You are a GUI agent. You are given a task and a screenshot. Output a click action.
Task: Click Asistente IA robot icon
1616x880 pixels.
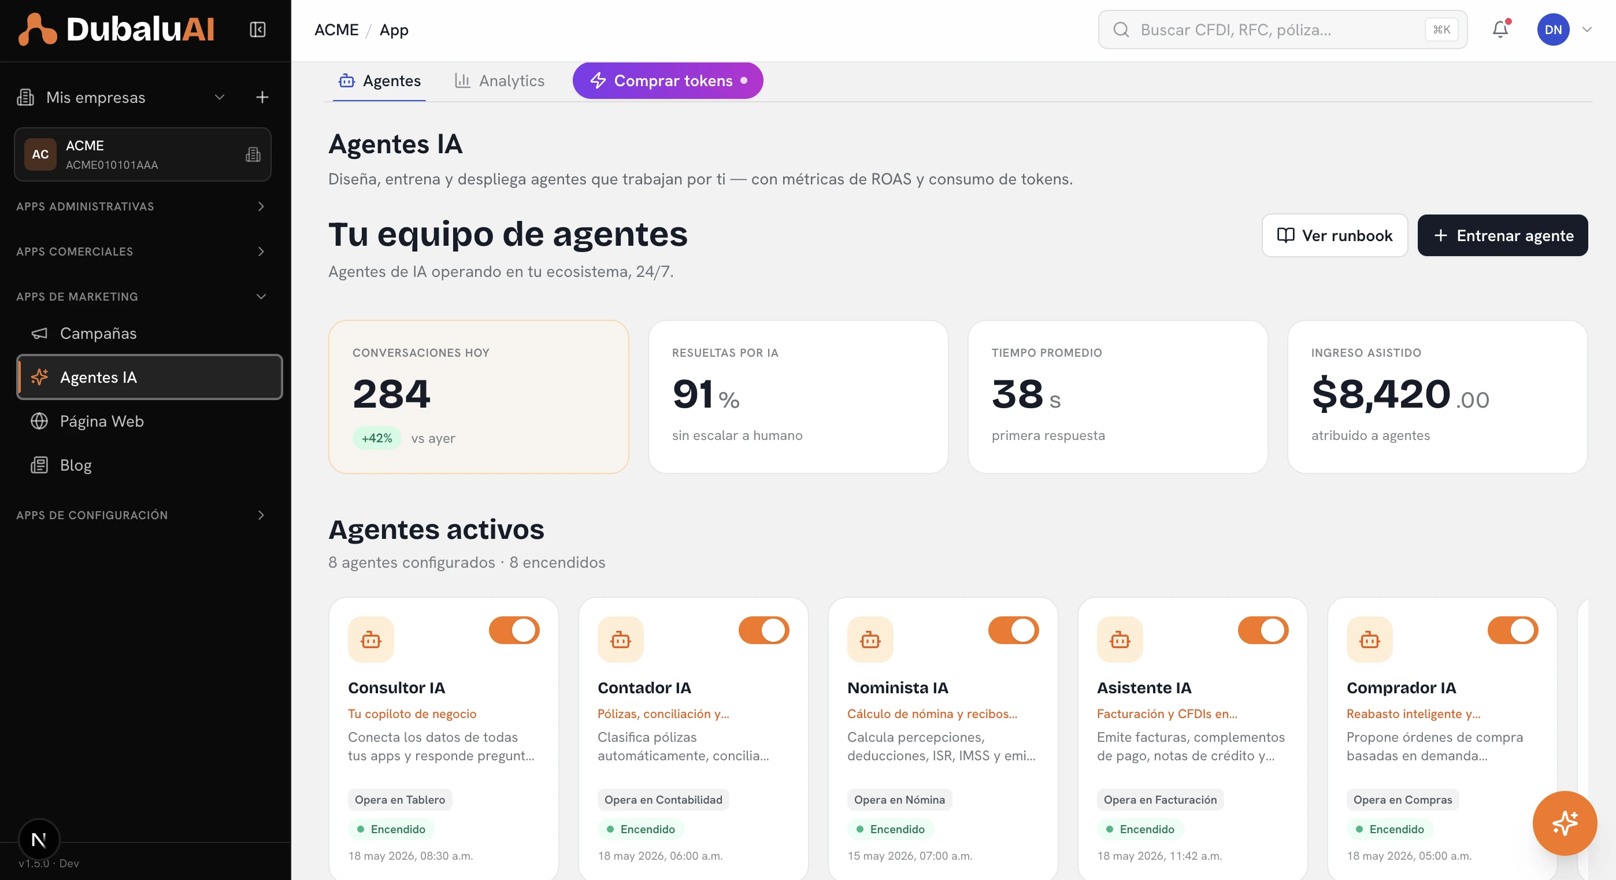pos(1120,639)
